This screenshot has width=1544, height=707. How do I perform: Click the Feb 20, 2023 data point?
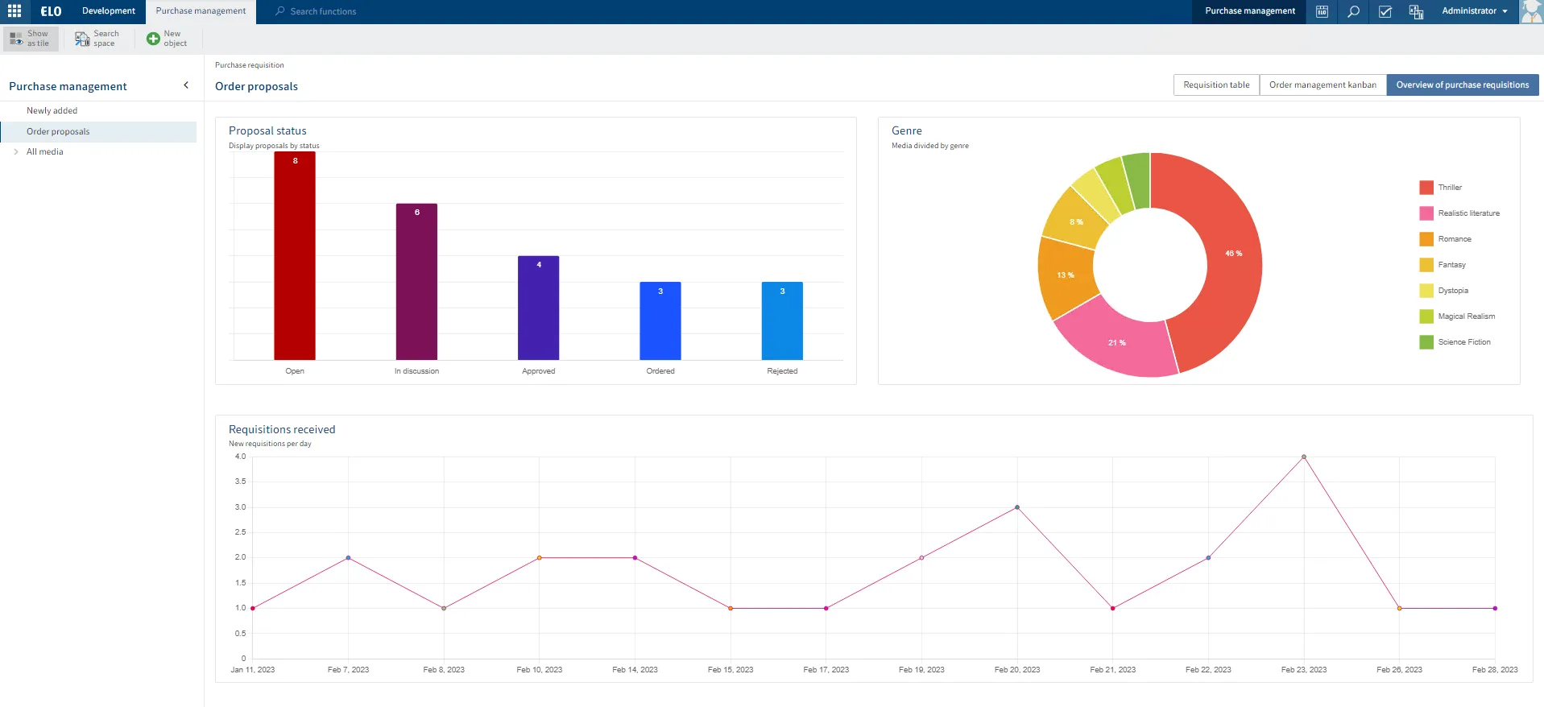pos(1017,507)
